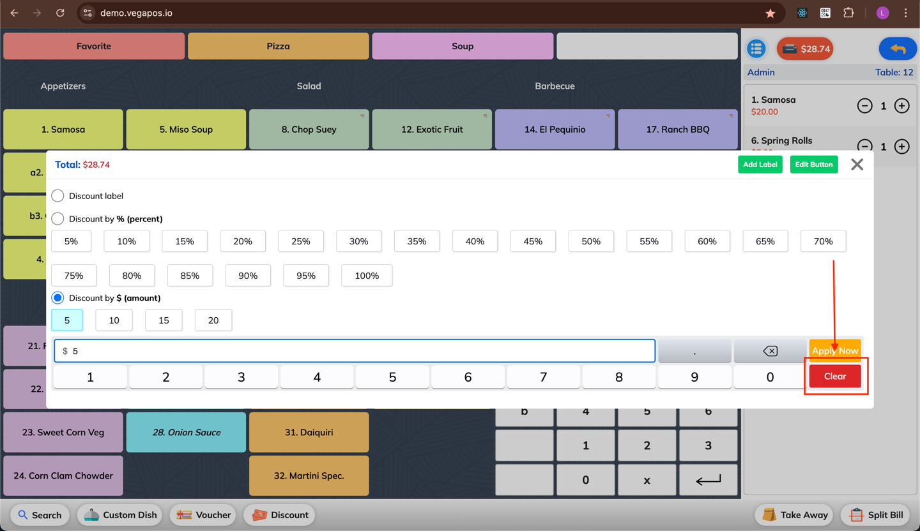Open the React DevTools extension icon
Viewport: 920px width, 531px height.
click(802, 13)
